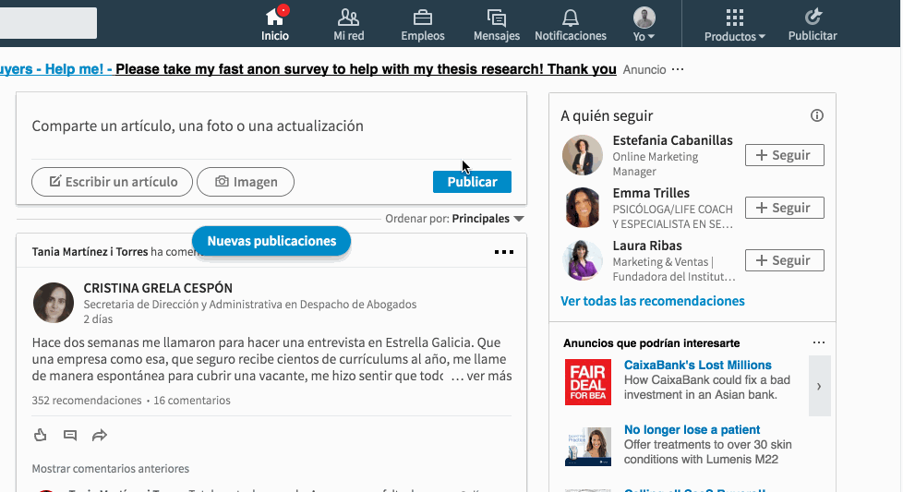The width and height of the screenshot is (903, 492).
Task: Open 352 recomendaciones count
Action: (87, 401)
